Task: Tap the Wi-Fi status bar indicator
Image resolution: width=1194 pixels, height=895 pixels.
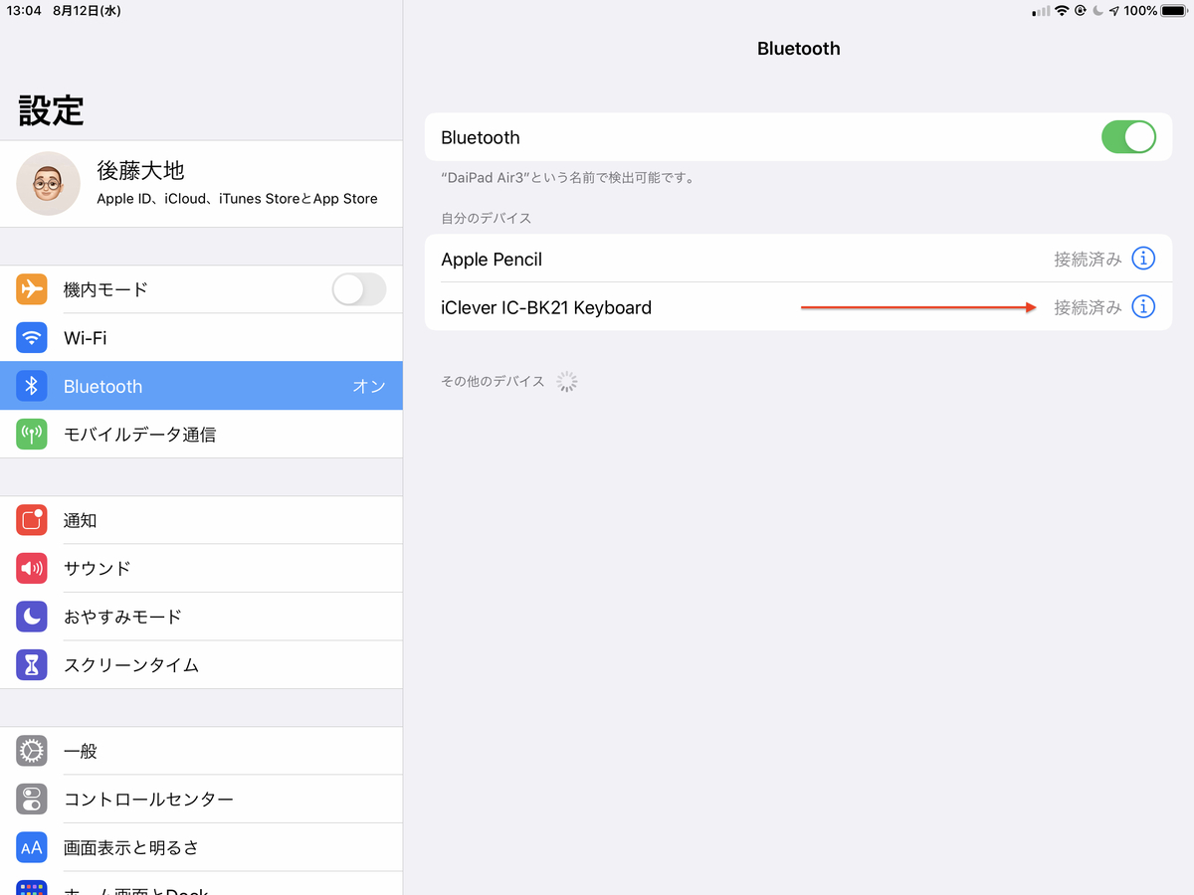Action: pyautogui.click(x=1062, y=11)
